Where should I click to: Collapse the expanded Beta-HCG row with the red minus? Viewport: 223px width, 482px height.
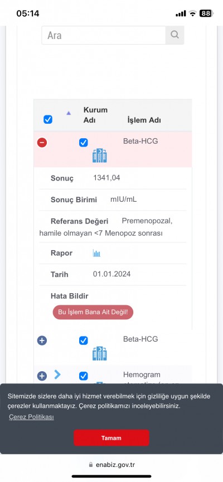pyautogui.click(x=42, y=143)
